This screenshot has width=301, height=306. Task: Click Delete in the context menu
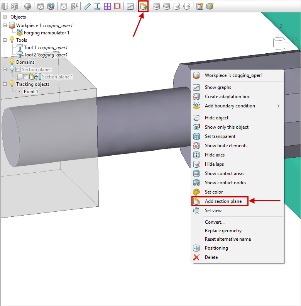pos(211,257)
